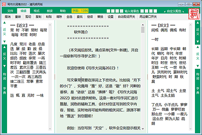This screenshot has height=135, width=202.
Task: Toggle 自动取词开关
Action: (127, 17)
